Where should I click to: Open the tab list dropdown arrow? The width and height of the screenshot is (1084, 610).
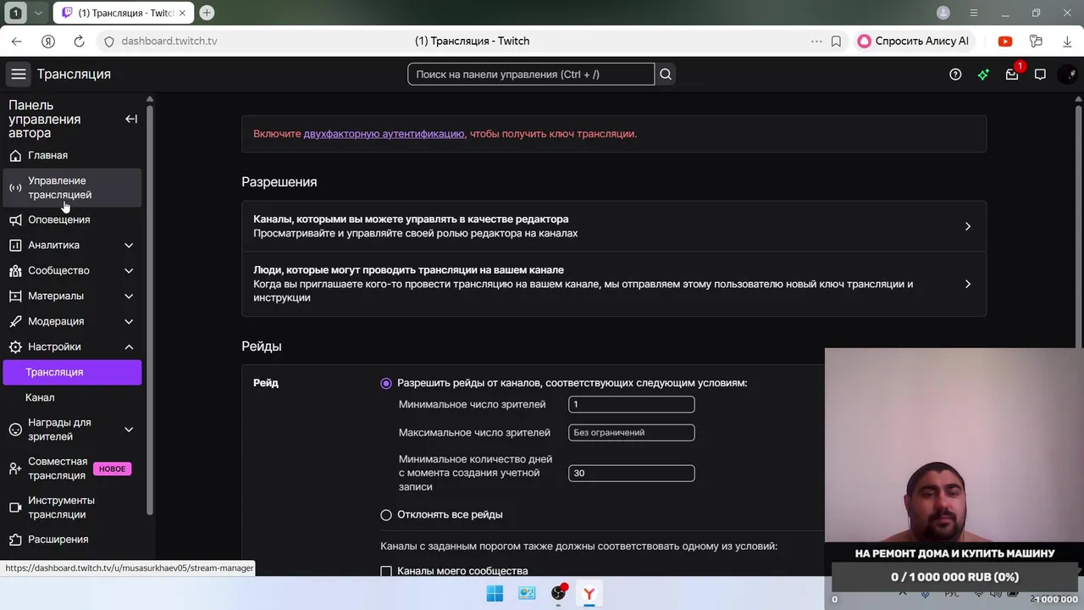38,13
